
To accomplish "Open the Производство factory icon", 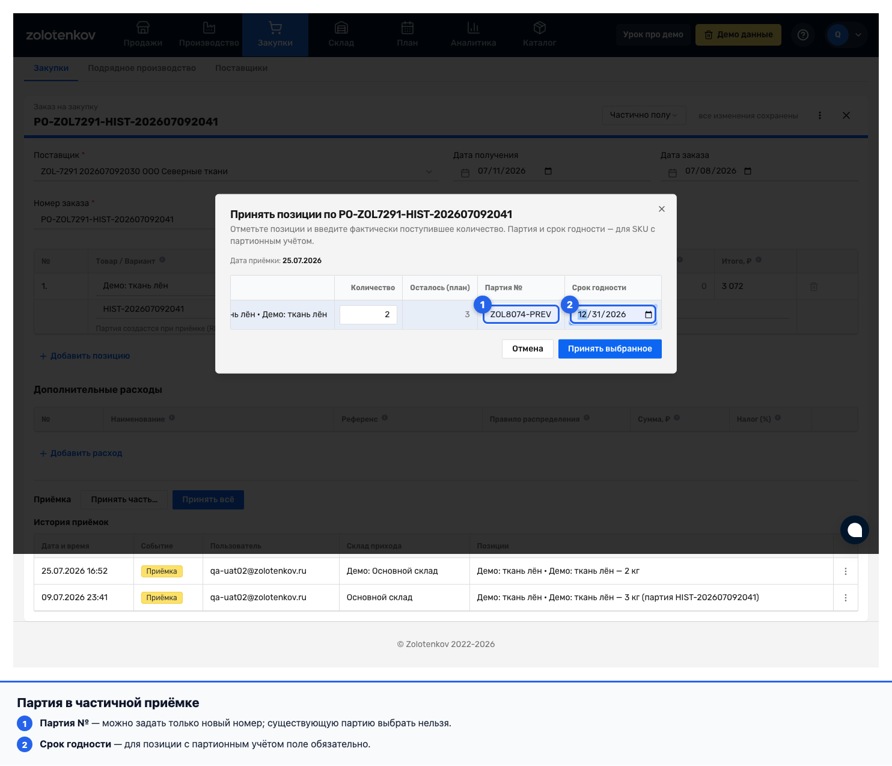I will [209, 28].
